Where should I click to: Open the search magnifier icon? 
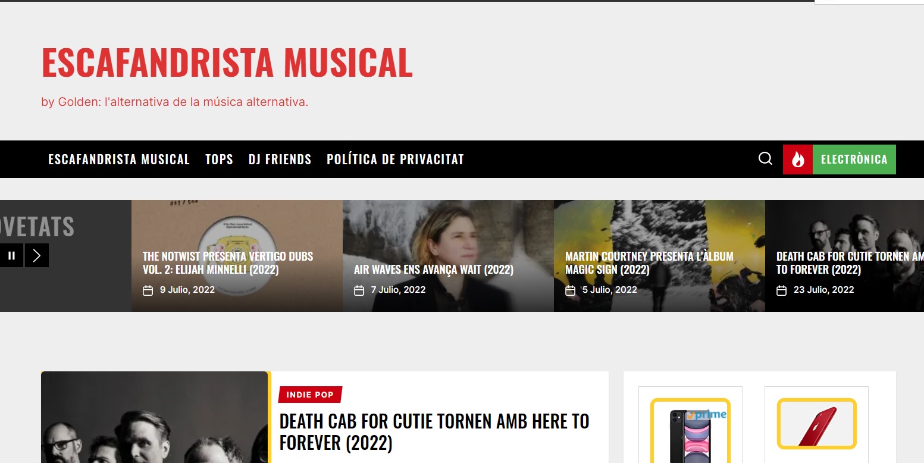[x=765, y=159]
